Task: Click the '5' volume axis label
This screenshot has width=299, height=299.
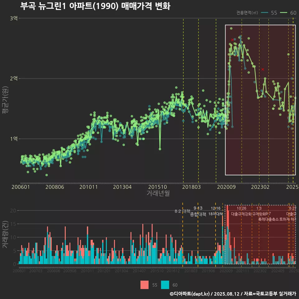Action: pyautogui.click(x=15, y=250)
